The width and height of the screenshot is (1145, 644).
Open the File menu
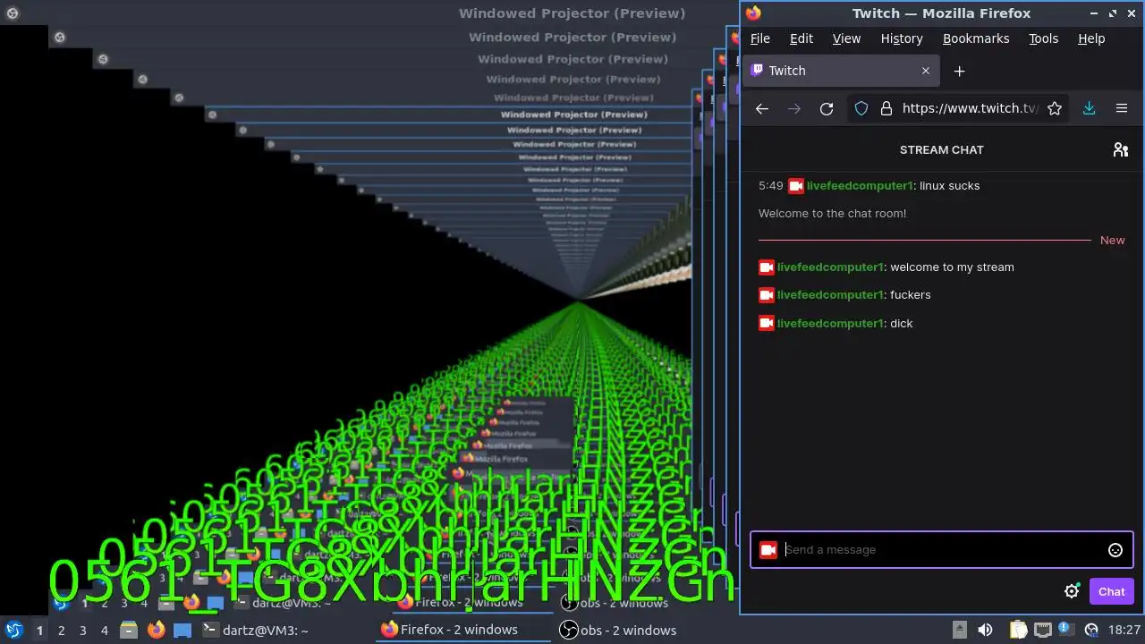pyautogui.click(x=760, y=38)
